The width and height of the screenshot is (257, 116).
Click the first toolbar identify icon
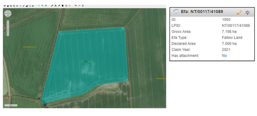tap(5, 6)
